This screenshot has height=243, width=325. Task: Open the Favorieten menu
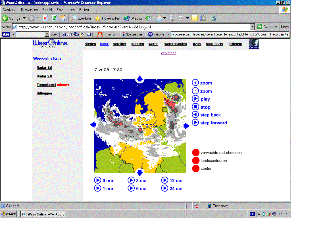coord(66,10)
